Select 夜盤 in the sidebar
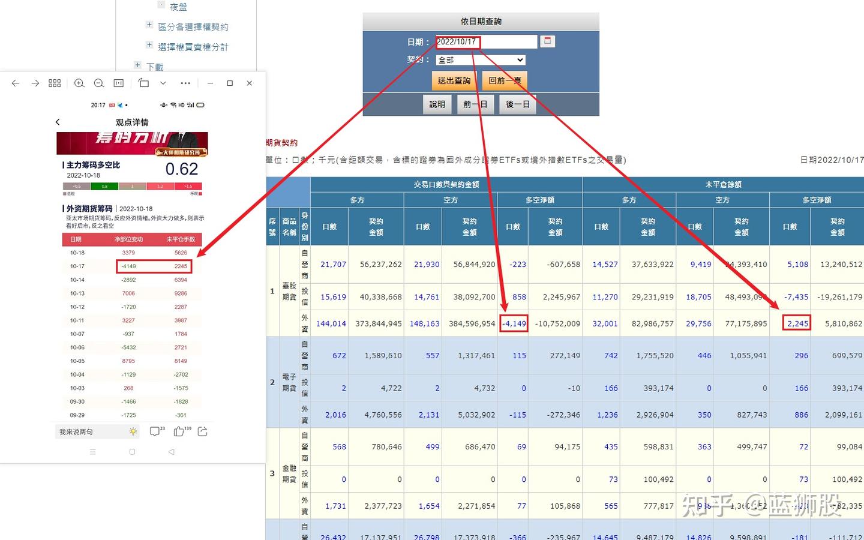864x540 pixels. point(177,7)
